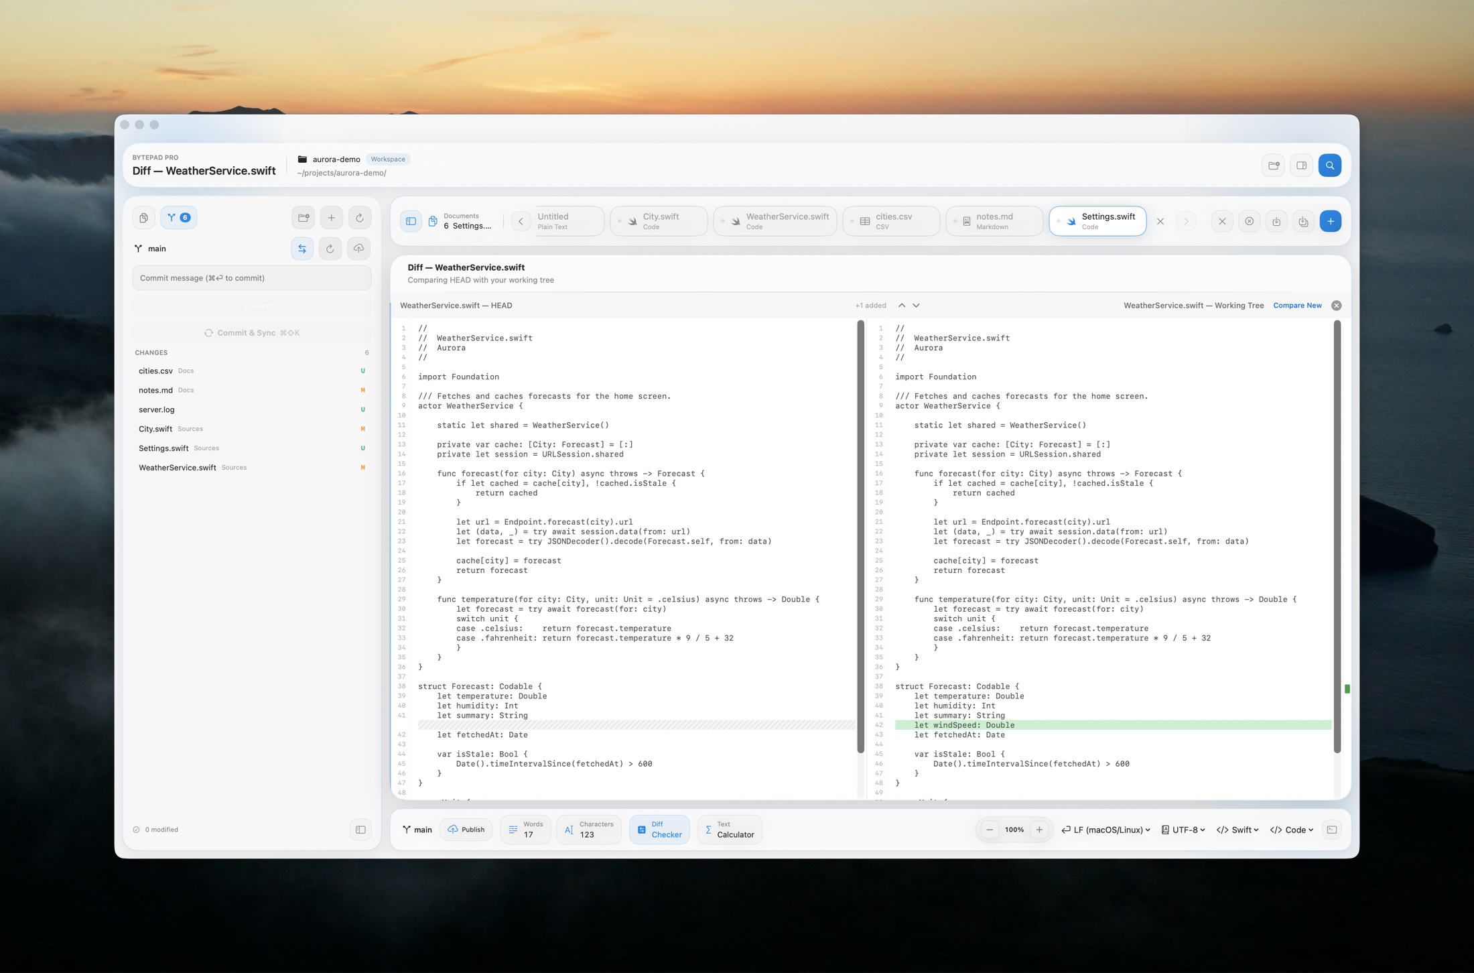Jump to previous diff change arrow

pos(902,306)
